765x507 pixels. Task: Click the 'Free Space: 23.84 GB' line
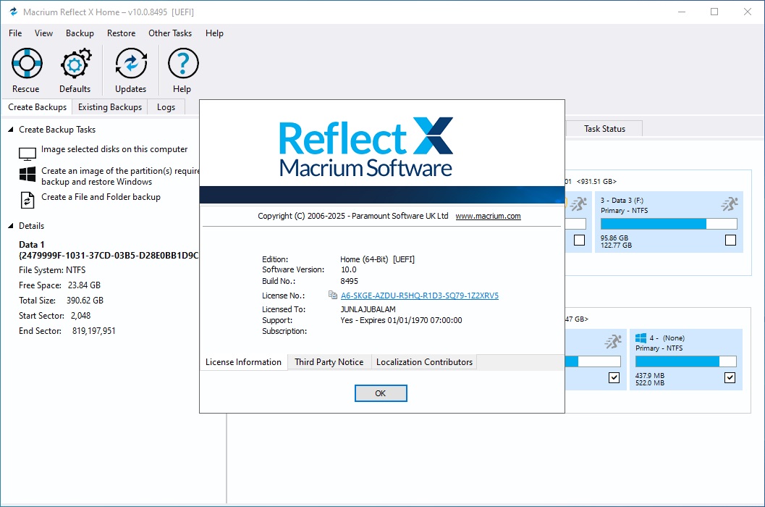[59, 285]
